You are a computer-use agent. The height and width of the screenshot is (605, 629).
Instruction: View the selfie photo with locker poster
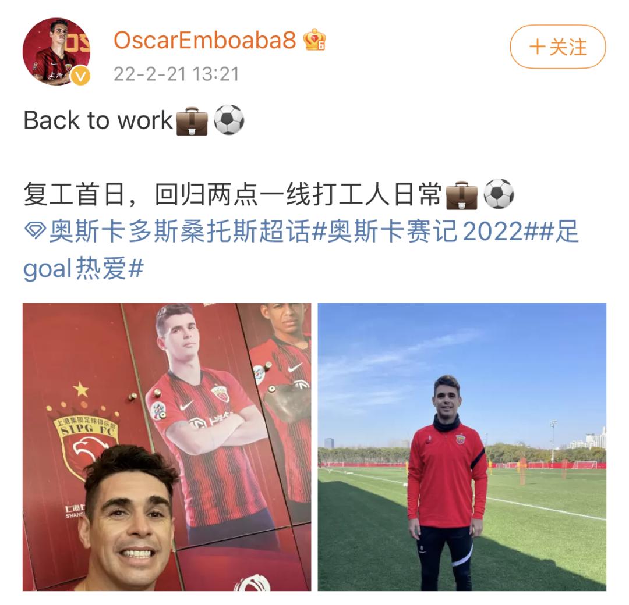click(x=167, y=447)
